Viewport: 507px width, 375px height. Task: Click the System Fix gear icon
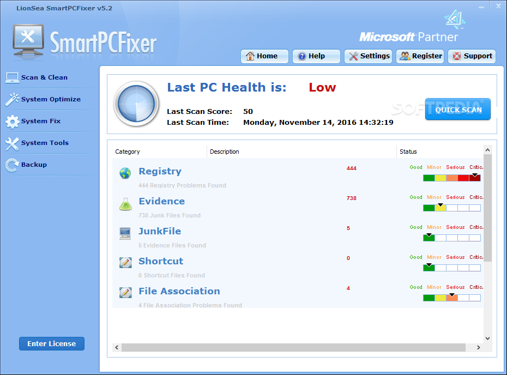coord(13,122)
